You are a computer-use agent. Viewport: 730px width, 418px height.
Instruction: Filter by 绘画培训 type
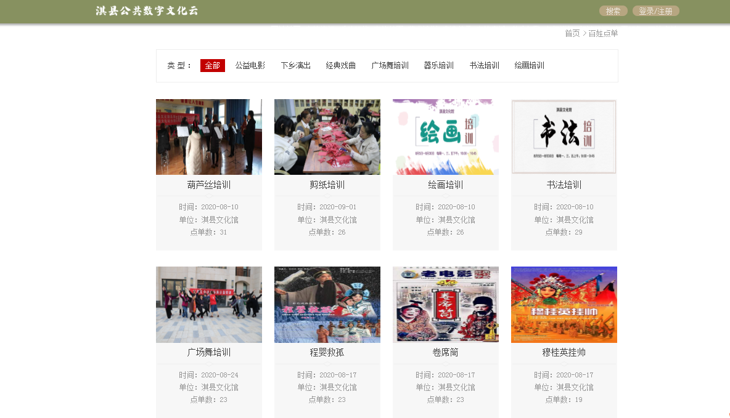[530, 65]
